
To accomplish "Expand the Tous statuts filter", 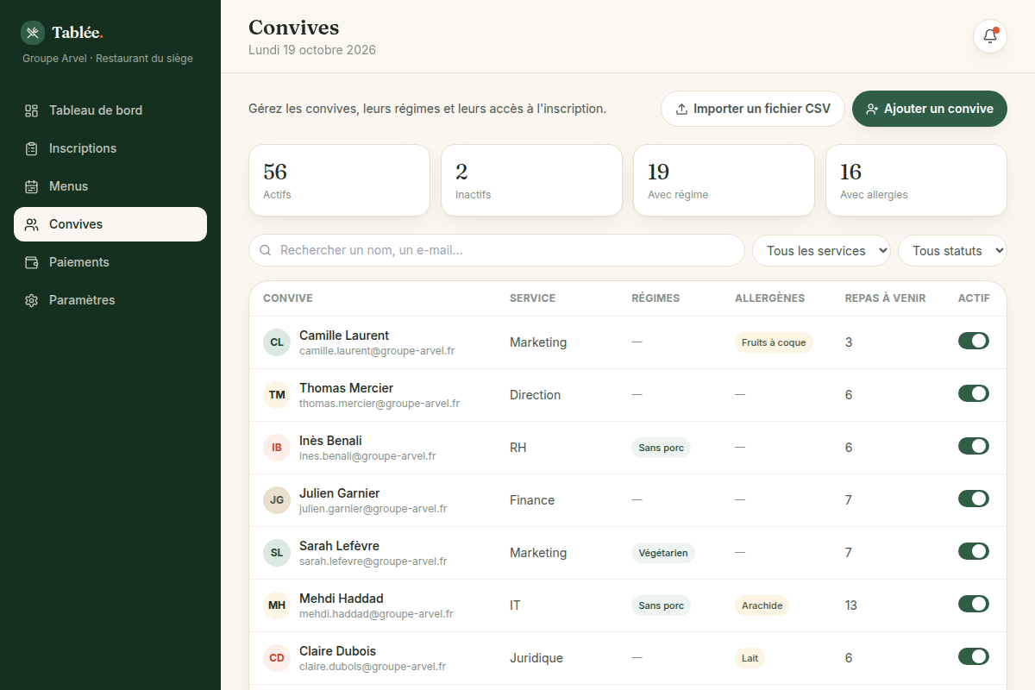I will [952, 251].
